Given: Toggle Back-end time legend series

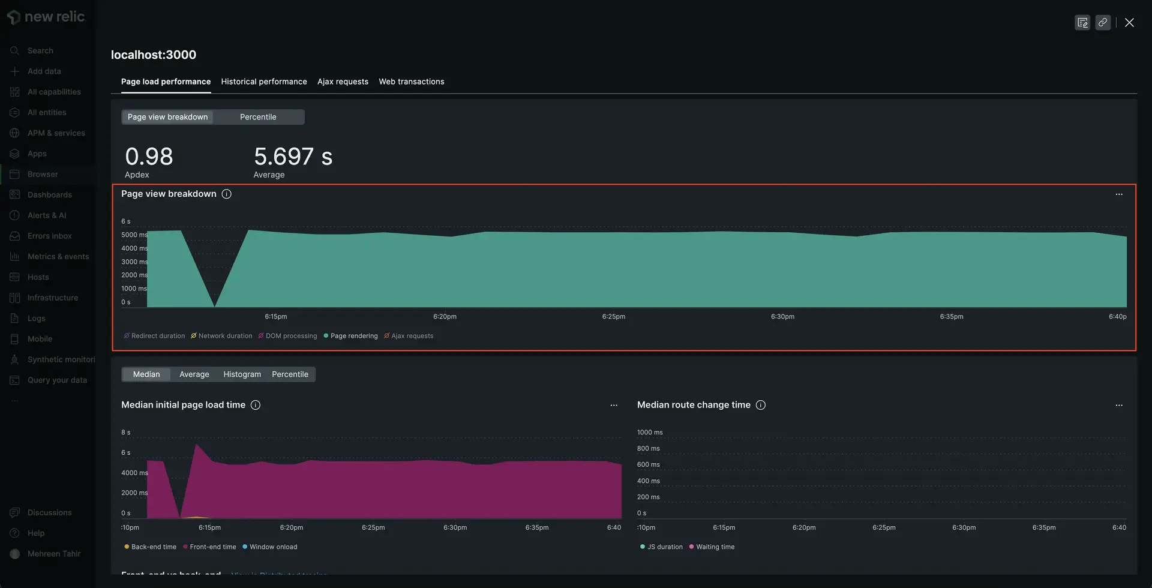Looking at the screenshot, I should pos(150,547).
